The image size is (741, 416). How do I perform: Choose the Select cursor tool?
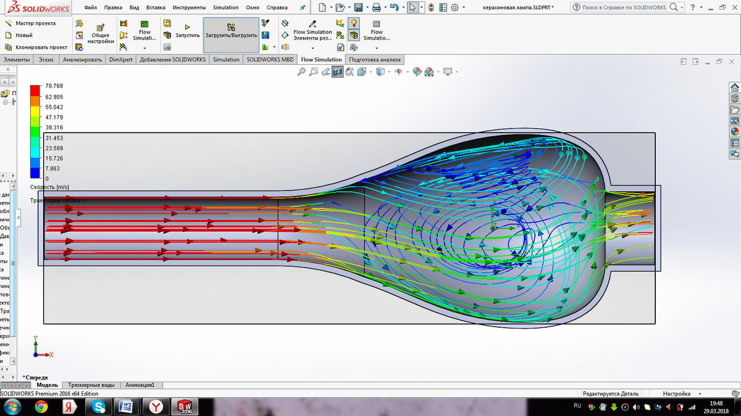tap(413, 7)
